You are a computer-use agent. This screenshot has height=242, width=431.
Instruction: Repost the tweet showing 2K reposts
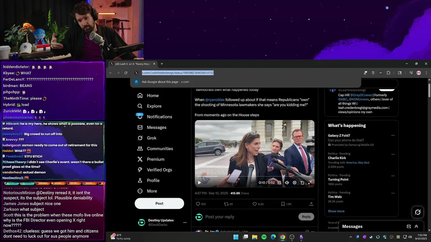[229, 204]
